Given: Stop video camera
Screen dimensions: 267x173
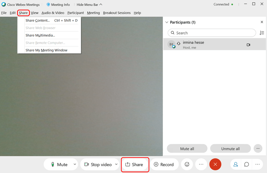Looking at the screenshot, I should coord(98,164).
